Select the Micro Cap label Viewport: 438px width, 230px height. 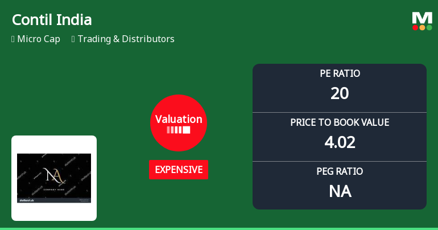point(39,39)
